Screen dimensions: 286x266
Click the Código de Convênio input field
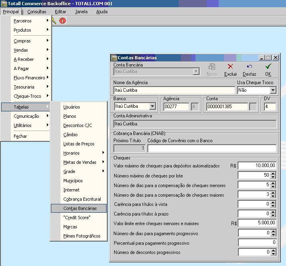click(x=211, y=149)
